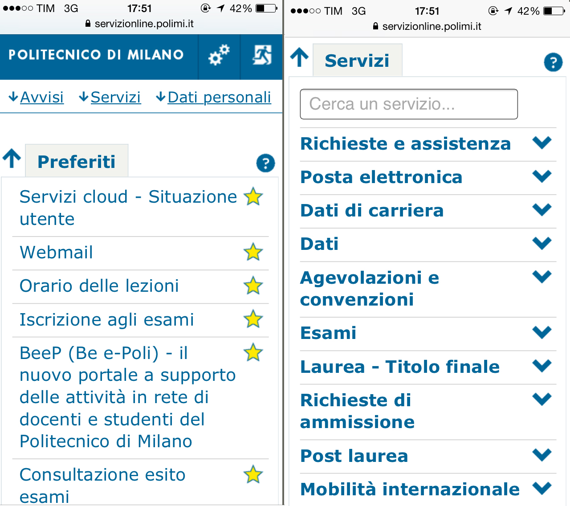Viewport: 570px width, 506px height.
Task: Select the Preferiti tab
Action: pyautogui.click(x=77, y=161)
